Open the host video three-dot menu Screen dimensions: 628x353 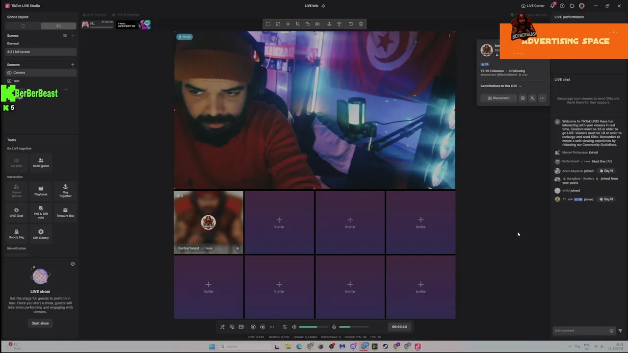[449, 36]
